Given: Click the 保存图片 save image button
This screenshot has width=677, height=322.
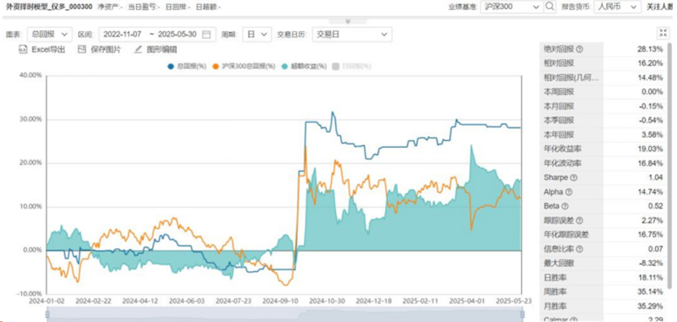Looking at the screenshot, I should (x=99, y=49).
